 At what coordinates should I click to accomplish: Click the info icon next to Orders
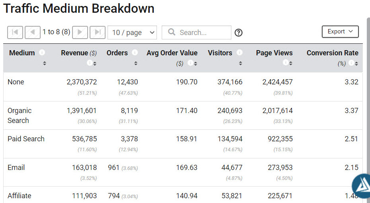click(135, 52)
